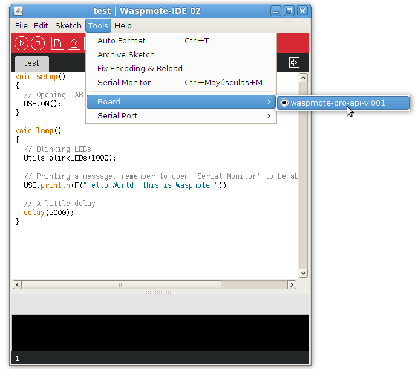Select the waspmote-pro-api-v.001 board radio button
418x369 pixels.
284,103
